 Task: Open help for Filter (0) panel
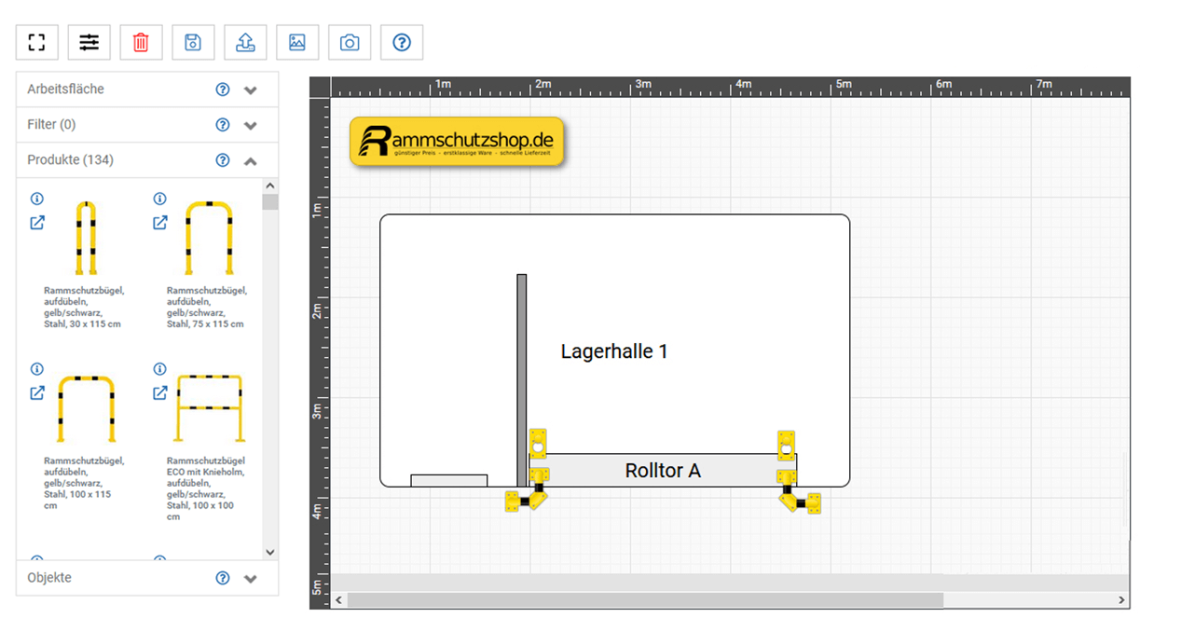[223, 125]
